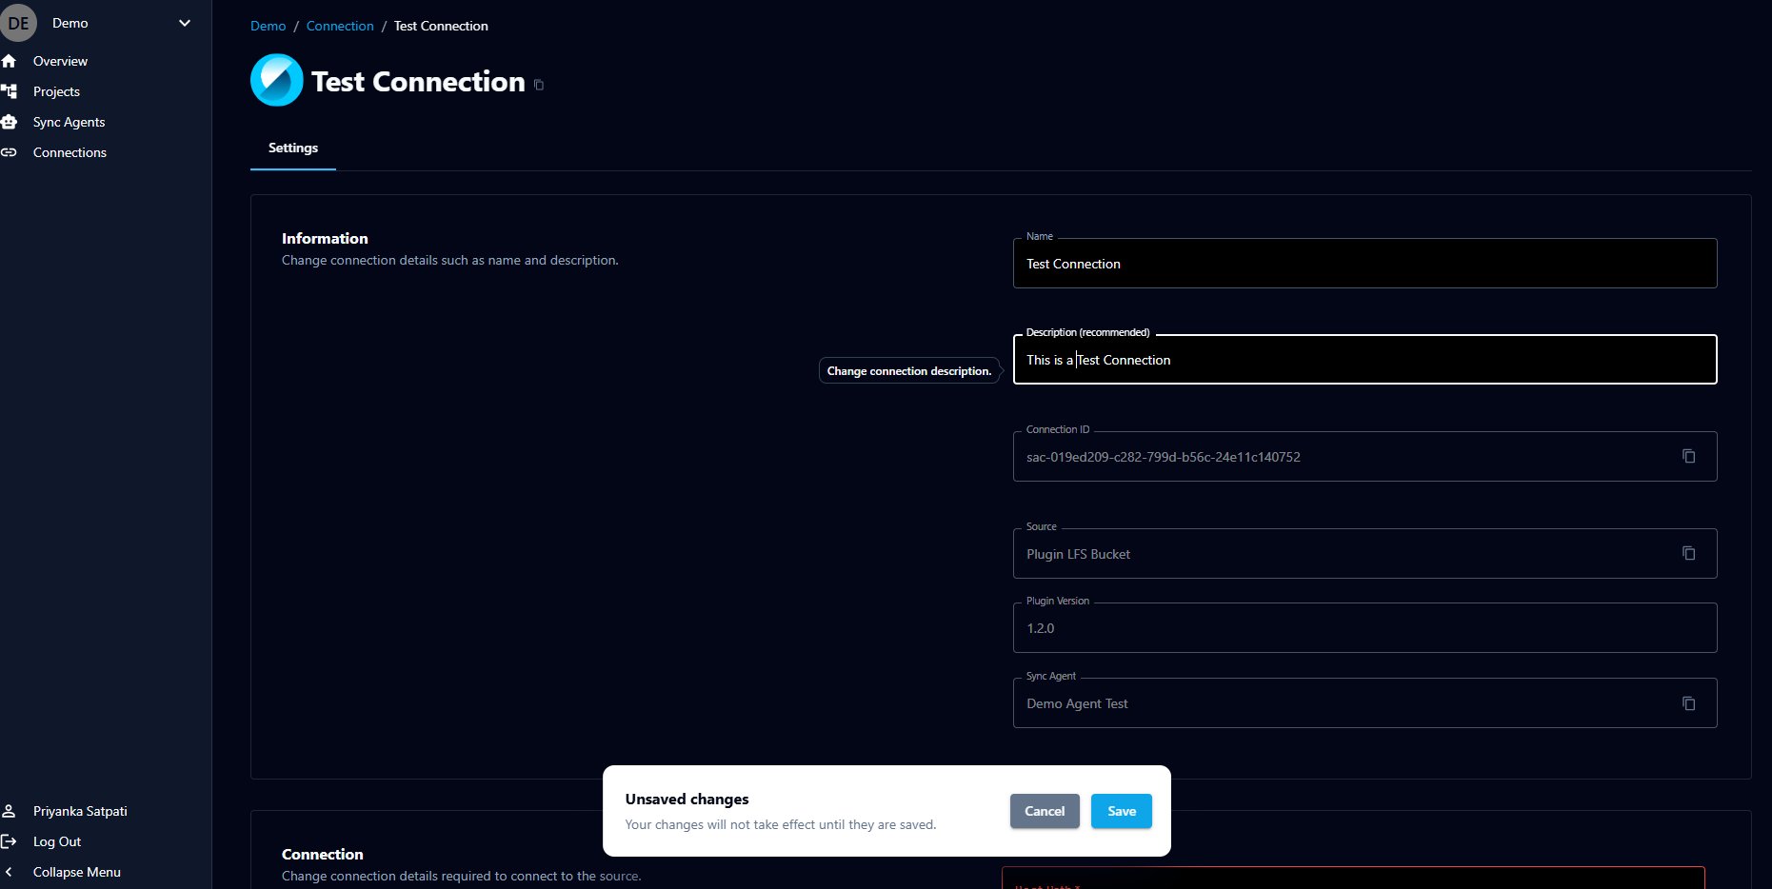Click the DE organization avatar
This screenshot has height=889, width=1772.
[18, 23]
